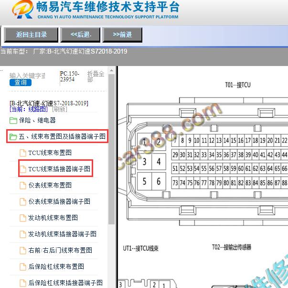The width and height of the screenshot is (288, 288).
Task: Click the page icon beside 后保险杠线束插接器端子图
Action: click(23, 283)
